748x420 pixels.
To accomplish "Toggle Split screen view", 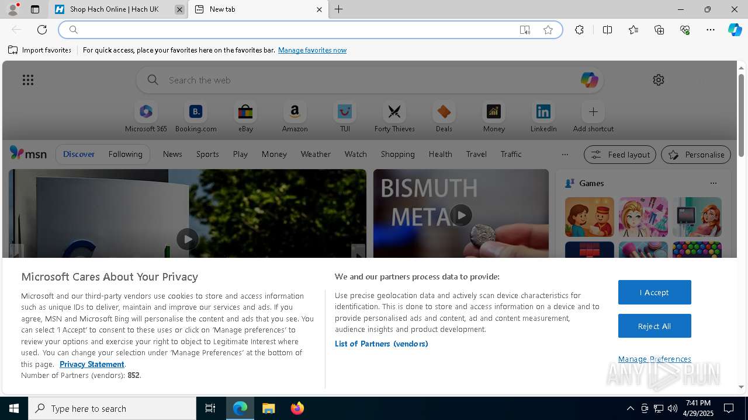I will click(607, 30).
